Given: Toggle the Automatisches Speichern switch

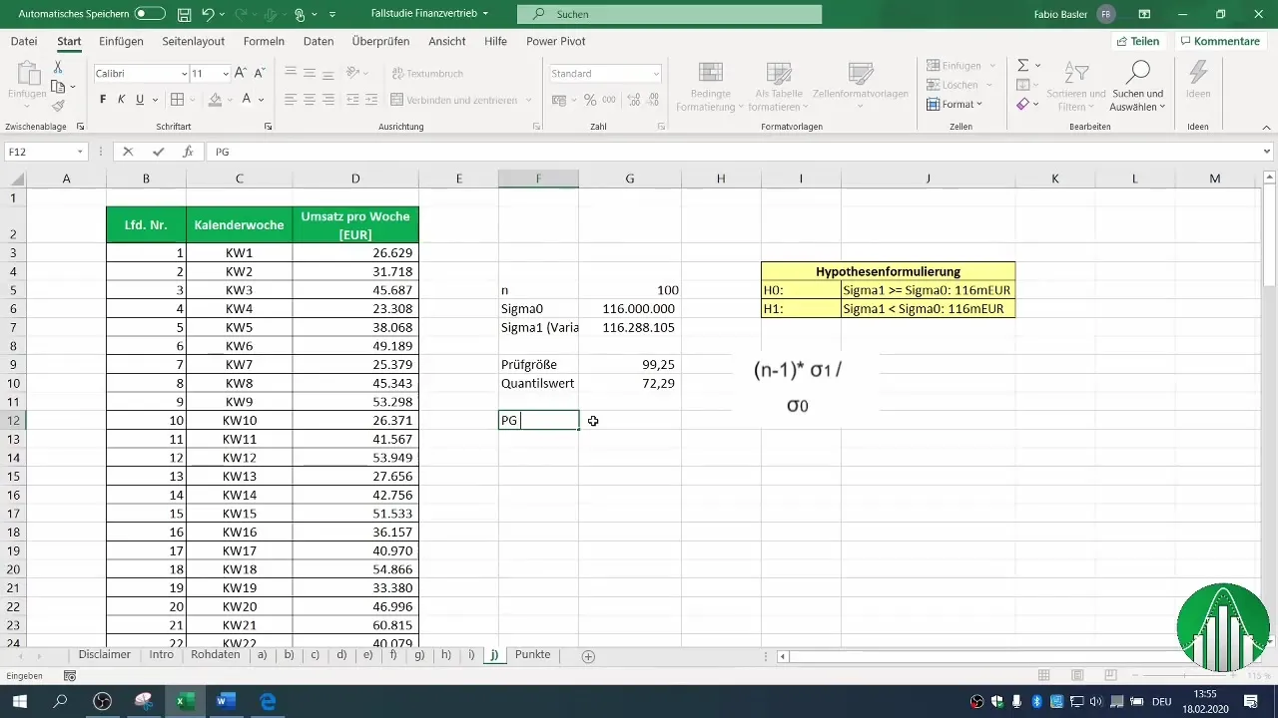Looking at the screenshot, I should pos(150,14).
